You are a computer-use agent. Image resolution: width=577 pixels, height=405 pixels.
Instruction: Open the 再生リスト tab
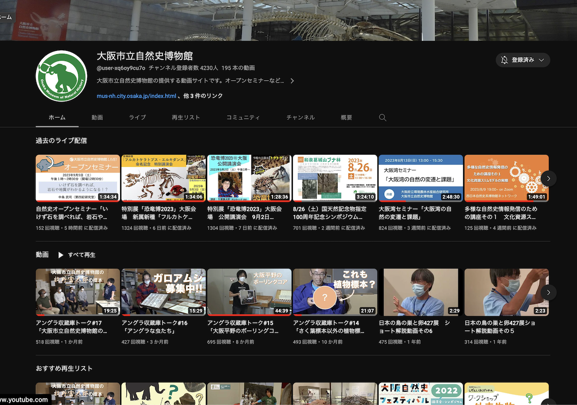point(186,118)
